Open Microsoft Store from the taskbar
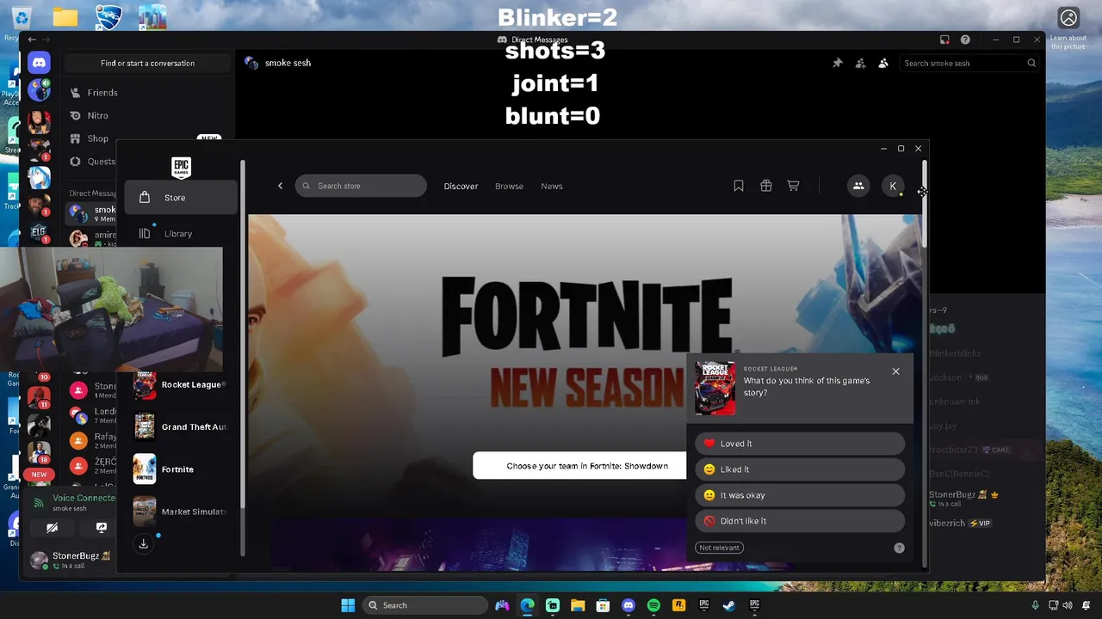Viewport: 1102px width, 619px height. (x=603, y=605)
